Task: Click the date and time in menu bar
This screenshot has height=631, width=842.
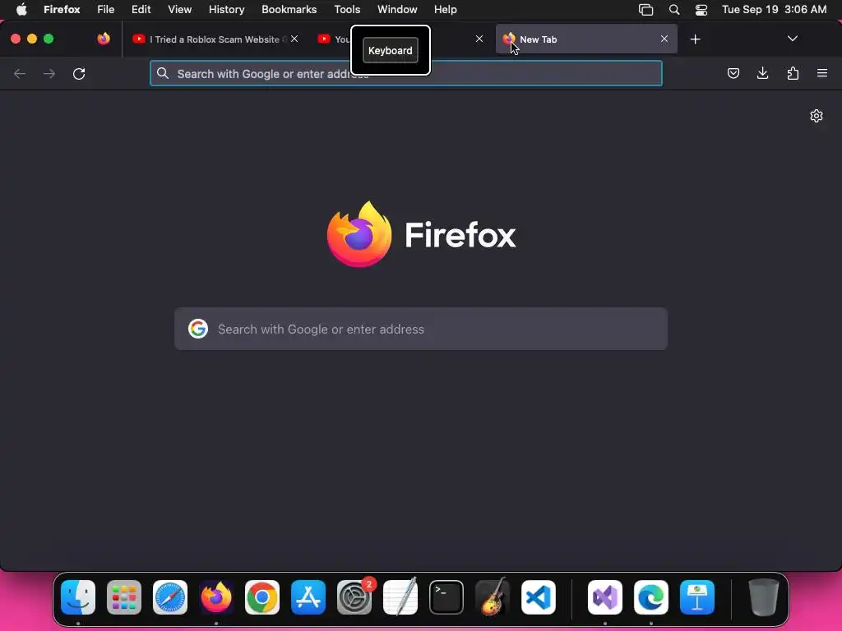Action: 774,10
